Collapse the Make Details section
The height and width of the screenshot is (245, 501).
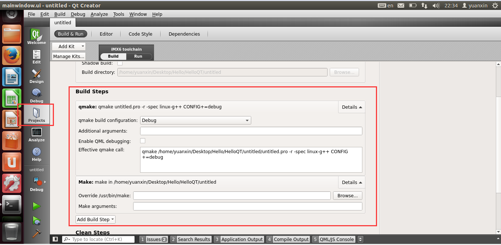(352, 182)
